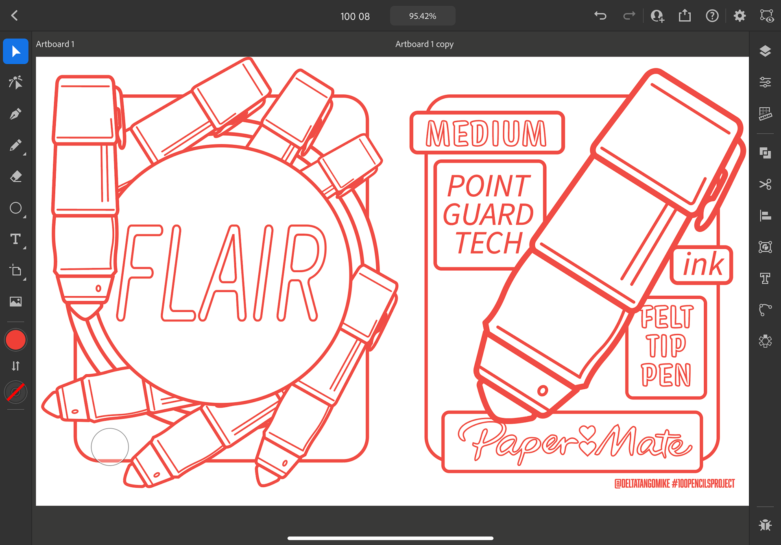This screenshot has width=781, height=545.
Task: Toggle outline view mode
Action: (767, 16)
